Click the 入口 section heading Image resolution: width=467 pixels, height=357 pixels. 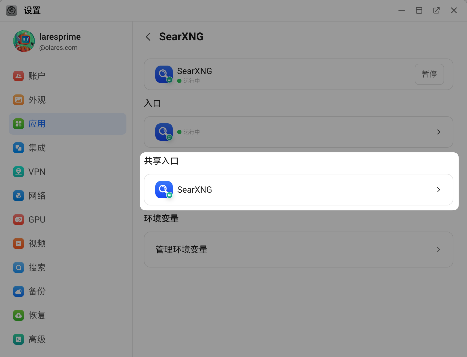(x=153, y=103)
